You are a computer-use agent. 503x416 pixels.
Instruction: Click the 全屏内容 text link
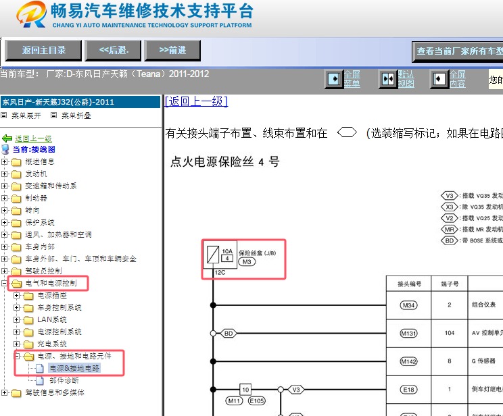(x=458, y=79)
